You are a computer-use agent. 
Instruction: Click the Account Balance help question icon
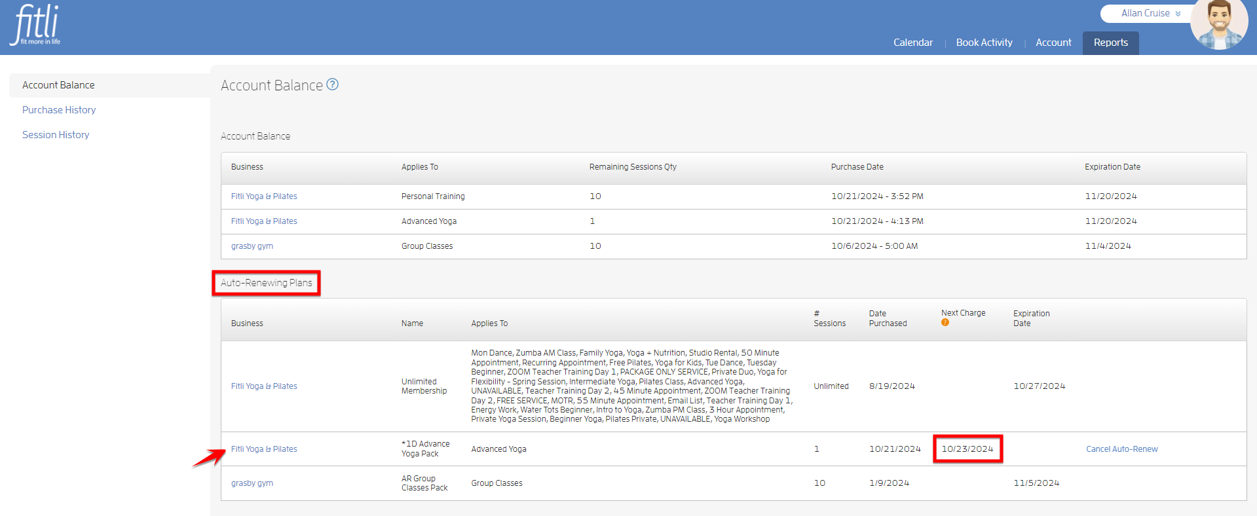(333, 84)
